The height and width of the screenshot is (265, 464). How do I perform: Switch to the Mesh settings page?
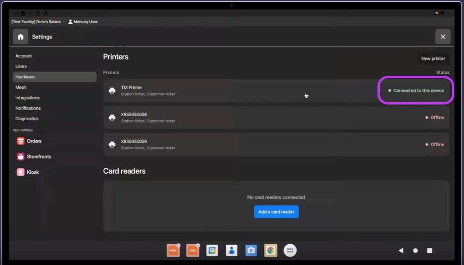point(21,87)
